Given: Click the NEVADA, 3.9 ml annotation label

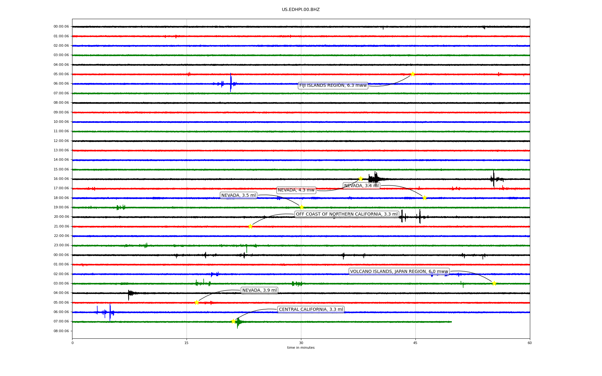Looking at the screenshot, I should (x=259, y=290).
